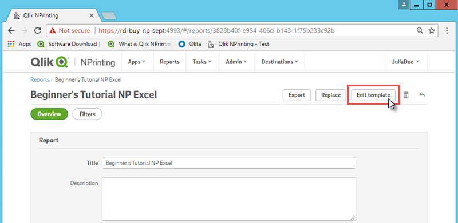Viewport: 458px width, 223px height.
Task: Click the browser back arrow
Action: click(x=11, y=31)
